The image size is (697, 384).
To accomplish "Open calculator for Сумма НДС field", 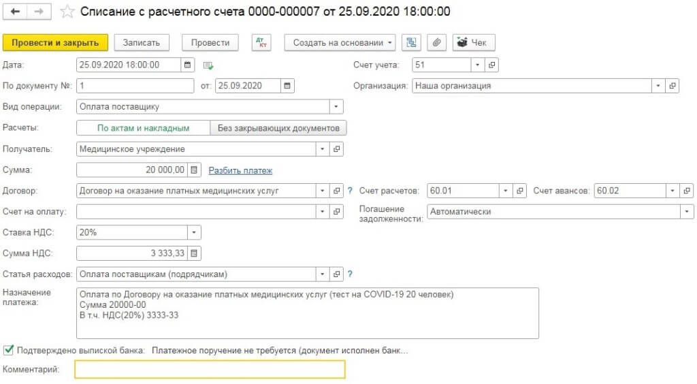I will (194, 253).
